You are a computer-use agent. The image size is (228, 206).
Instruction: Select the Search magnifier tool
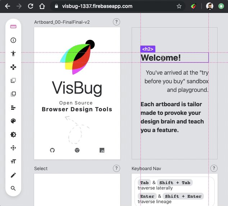(13, 188)
